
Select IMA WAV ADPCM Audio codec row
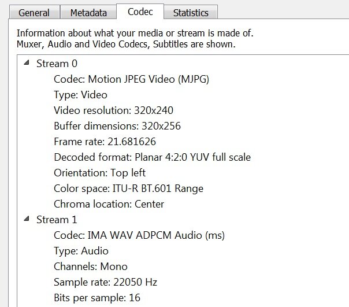coord(139,235)
